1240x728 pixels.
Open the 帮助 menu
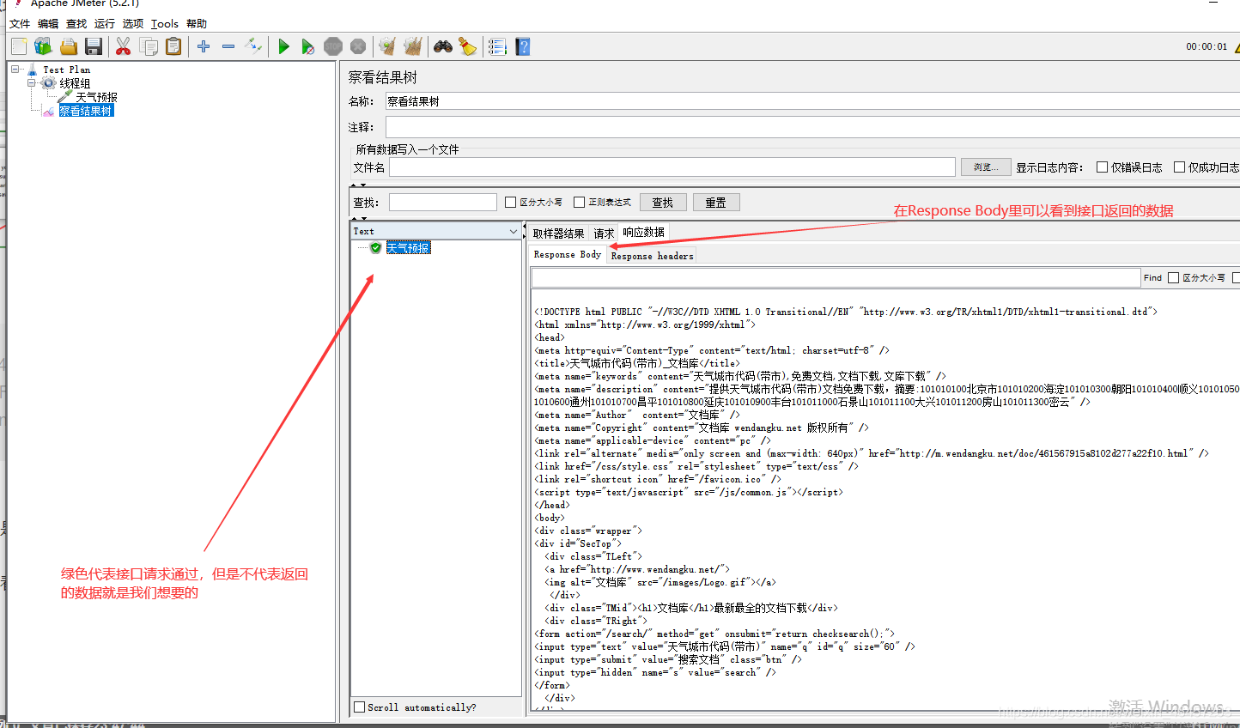point(197,24)
